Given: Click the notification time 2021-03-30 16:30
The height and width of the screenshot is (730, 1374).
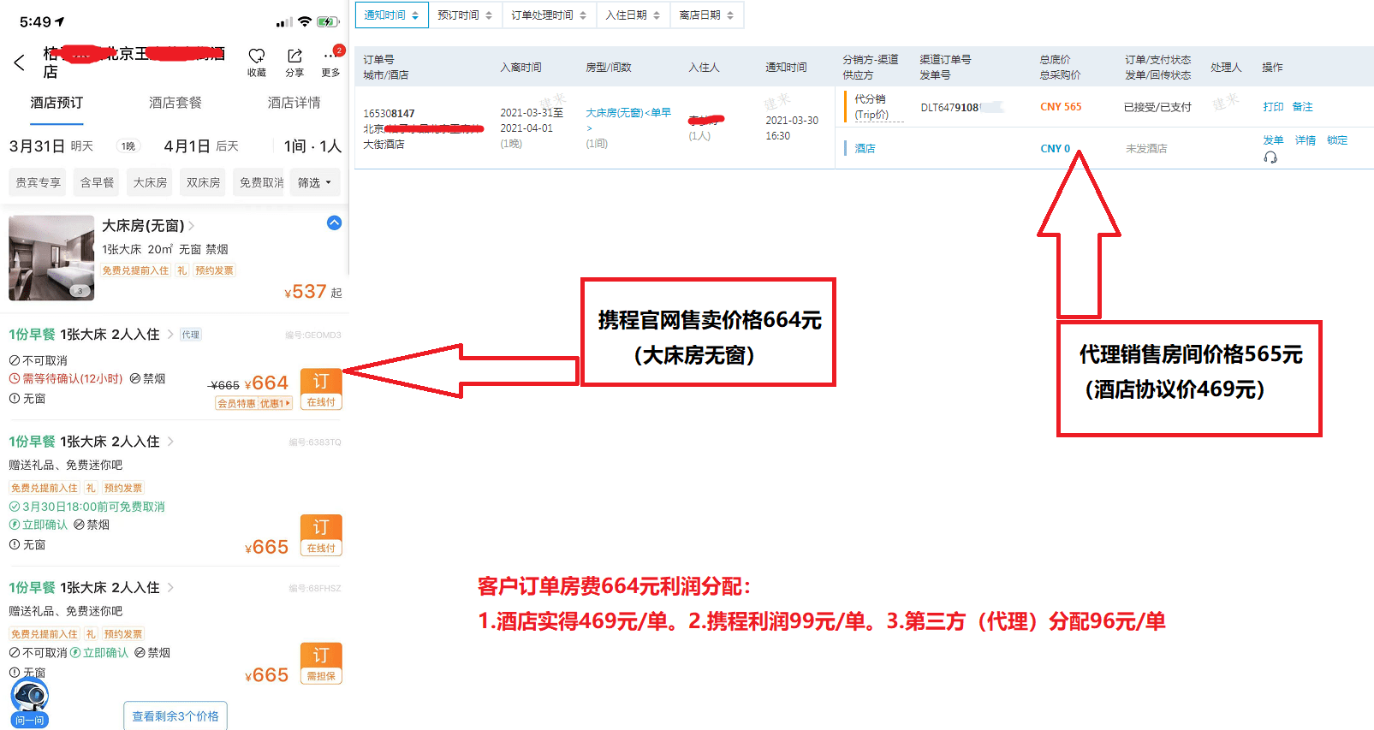Looking at the screenshot, I should 792,128.
